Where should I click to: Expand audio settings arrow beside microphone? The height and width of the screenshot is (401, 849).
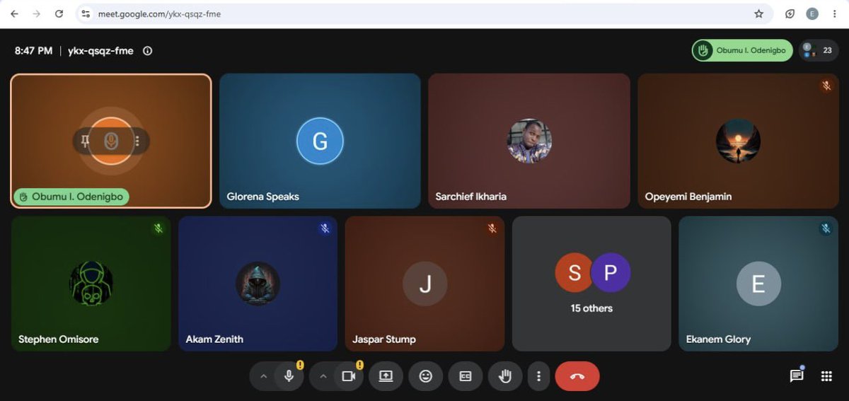click(264, 376)
